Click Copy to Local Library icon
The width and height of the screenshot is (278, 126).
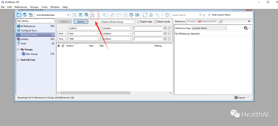tap(75, 15)
